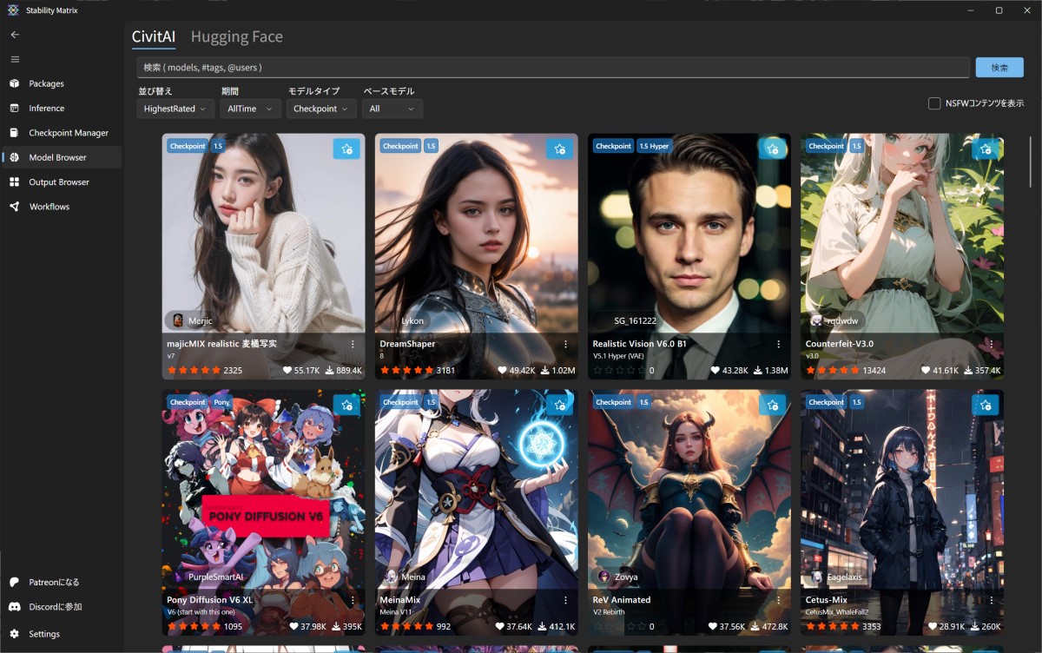
Task: Click the Checkpoint badge on MeinaMix card
Action: point(400,402)
